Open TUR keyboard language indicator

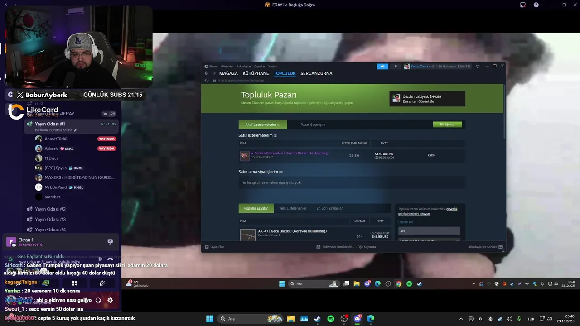pyautogui.click(x=531, y=319)
